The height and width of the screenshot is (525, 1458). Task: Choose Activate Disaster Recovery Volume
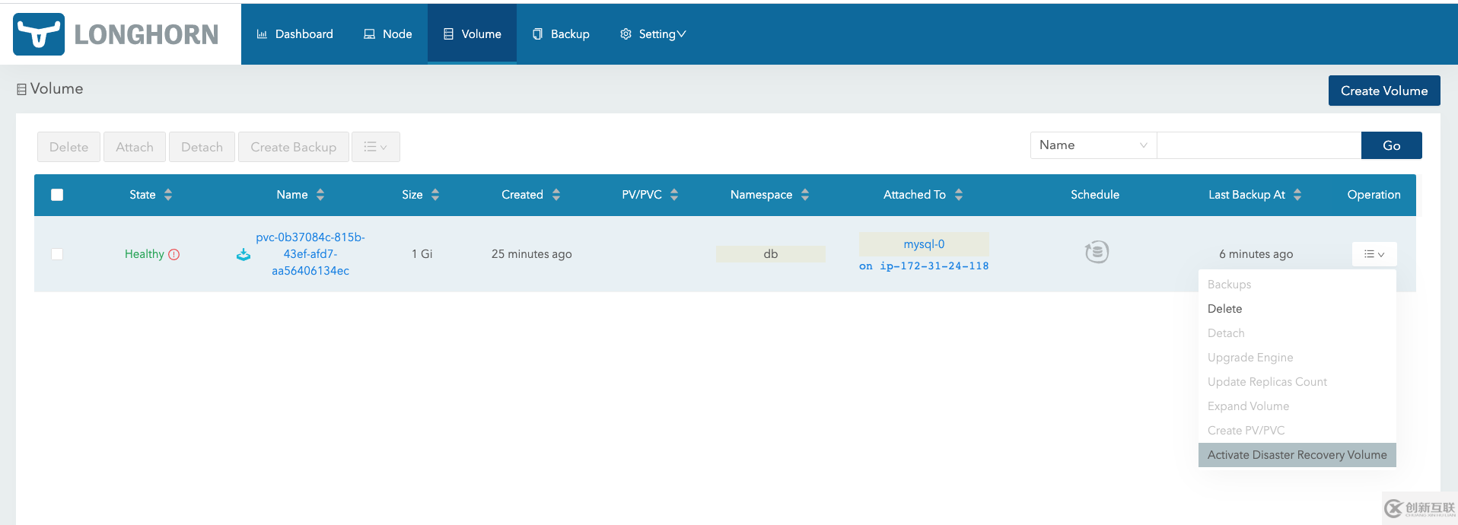click(1297, 455)
